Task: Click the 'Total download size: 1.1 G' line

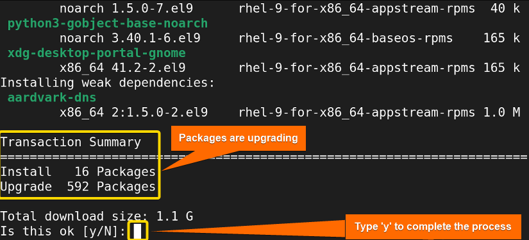Action: pyautogui.click(x=97, y=216)
